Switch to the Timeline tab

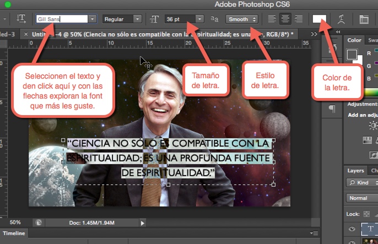coord(13,234)
